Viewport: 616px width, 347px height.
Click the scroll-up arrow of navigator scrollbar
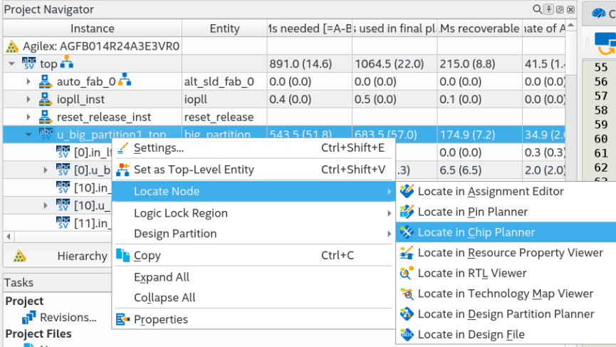click(571, 25)
